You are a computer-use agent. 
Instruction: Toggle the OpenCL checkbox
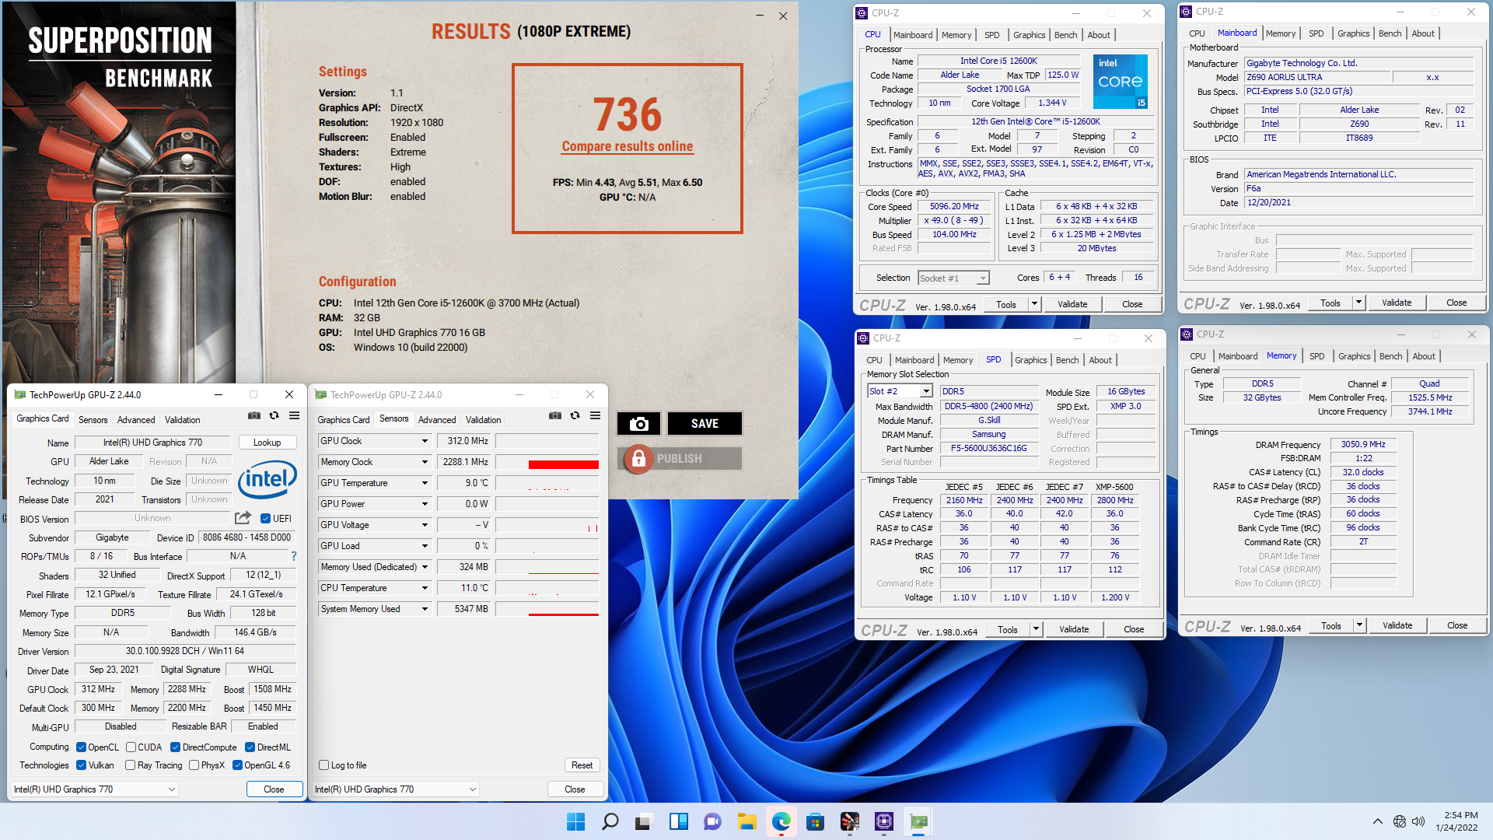(81, 747)
